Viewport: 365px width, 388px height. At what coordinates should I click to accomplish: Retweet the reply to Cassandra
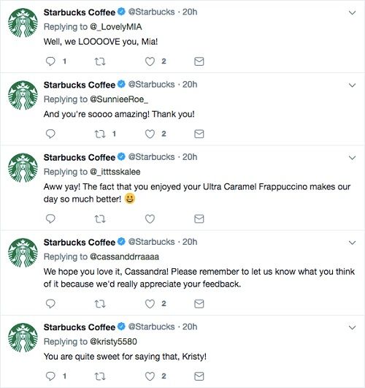[x=100, y=304]
